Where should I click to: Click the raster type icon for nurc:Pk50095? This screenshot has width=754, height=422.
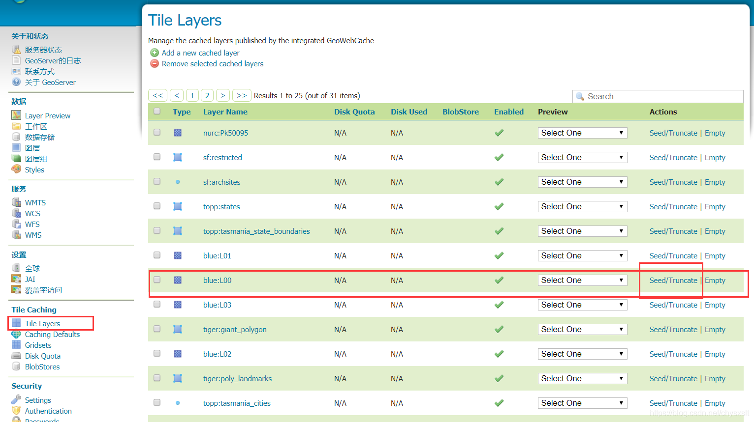pos(178,133)
